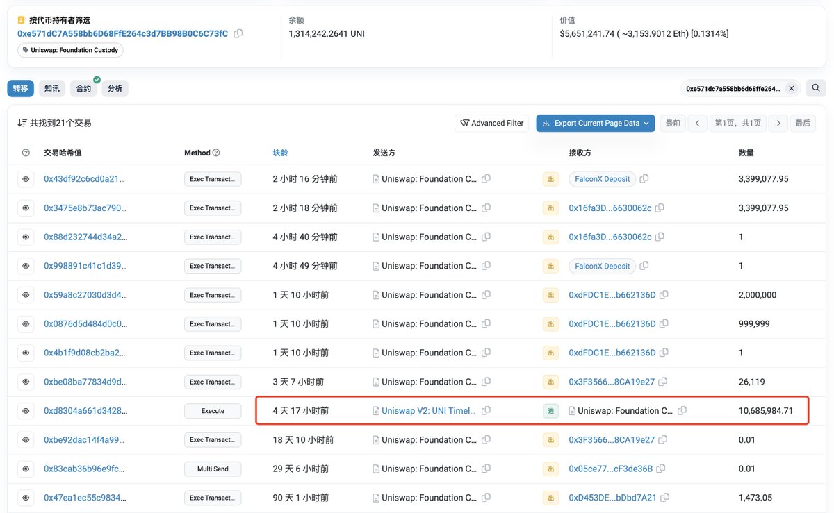Copy receiver 0xdFDC1E...b662136D in 0x4b1f9d08cb2ba2 row
The image size is (834, 513).
click(x=664, y=353)
